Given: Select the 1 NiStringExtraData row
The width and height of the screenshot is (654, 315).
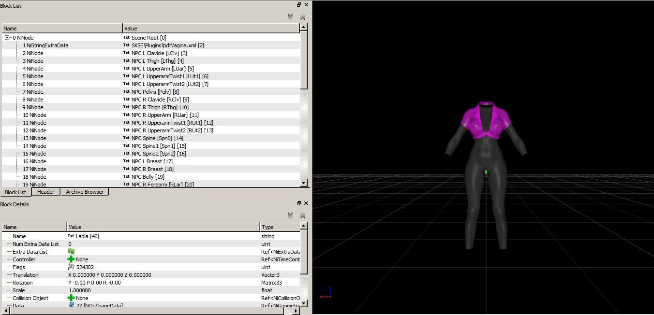Looking at the screenshot, I should click(x=151, y=45).
